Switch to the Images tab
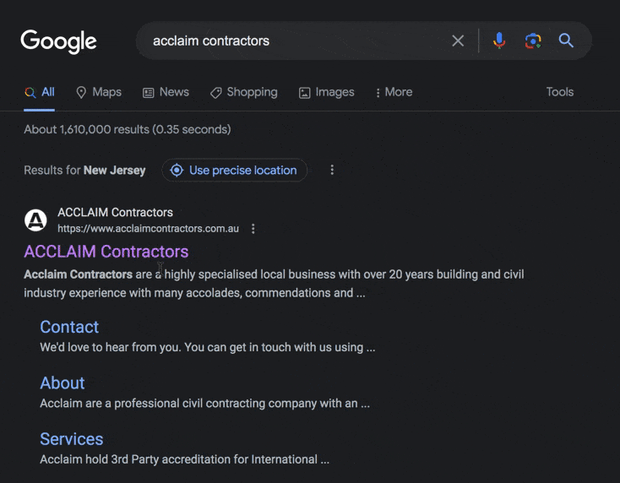Image resolution: width=620 pixels, height=483 pixels. pyautogui.click(x=327, y=92)
